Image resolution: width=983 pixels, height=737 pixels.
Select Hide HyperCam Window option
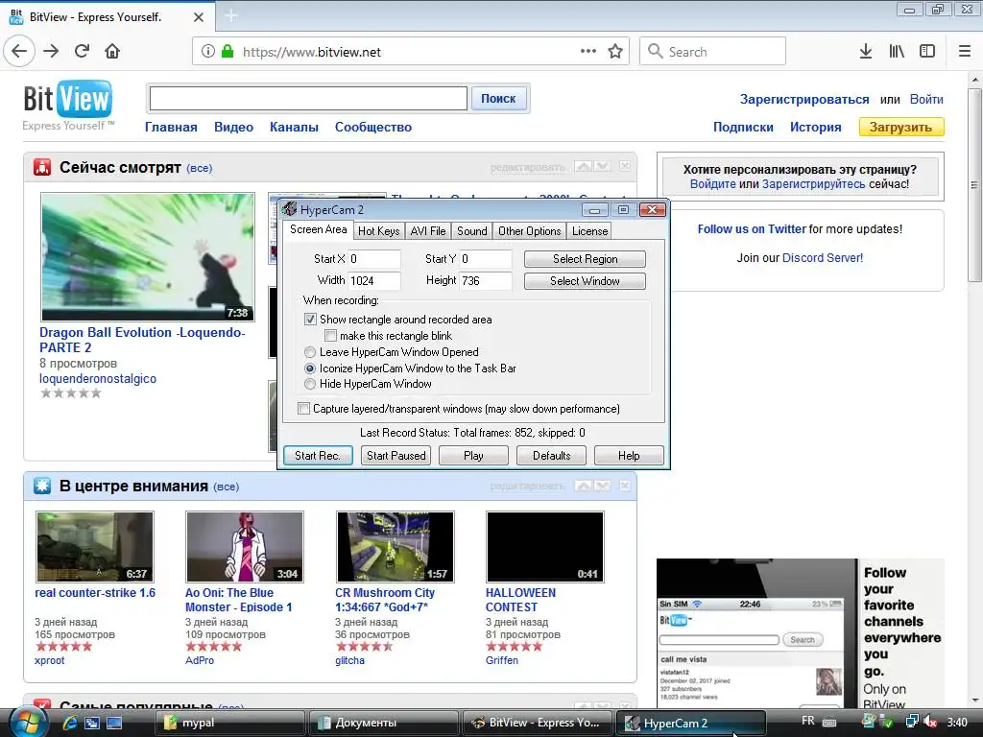tap(310, 384)
